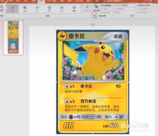Click the Delay (延迟) input field
158x136 pixels.
[x=130, y=12]
